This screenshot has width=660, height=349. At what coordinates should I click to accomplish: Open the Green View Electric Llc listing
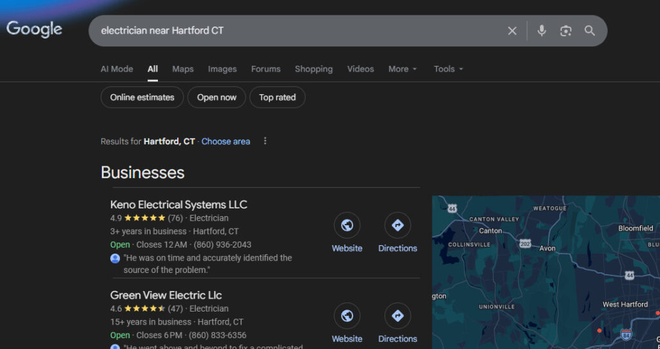point(166,295)
